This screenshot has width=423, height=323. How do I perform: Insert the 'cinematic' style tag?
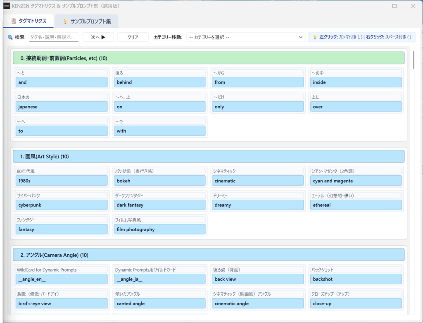point(258,181)
